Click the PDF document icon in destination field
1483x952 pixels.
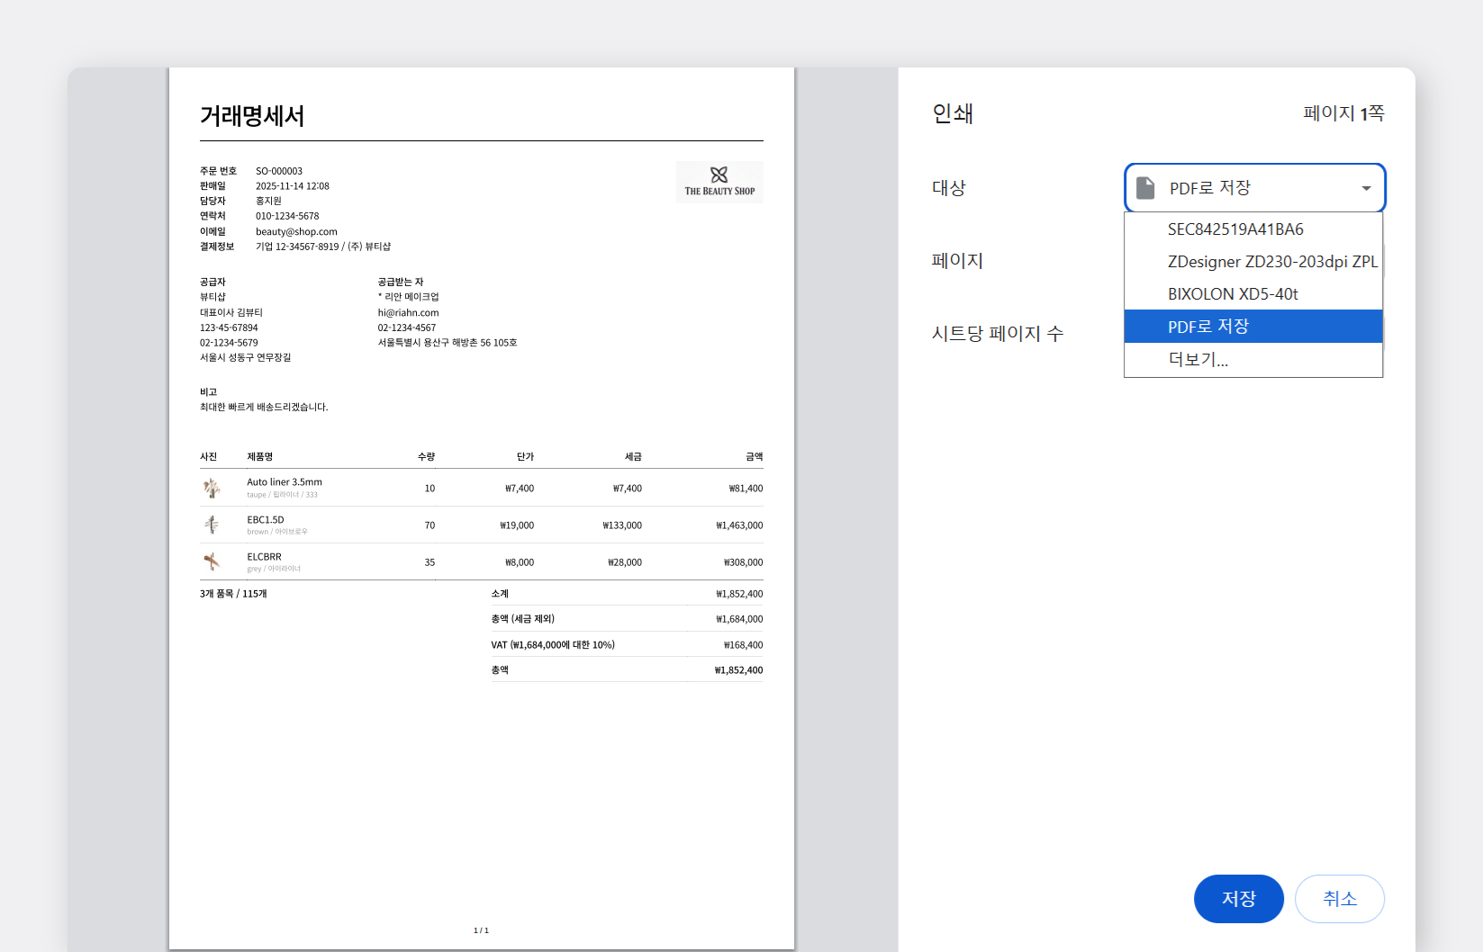pyautogui.click(x=1145, y=188)
